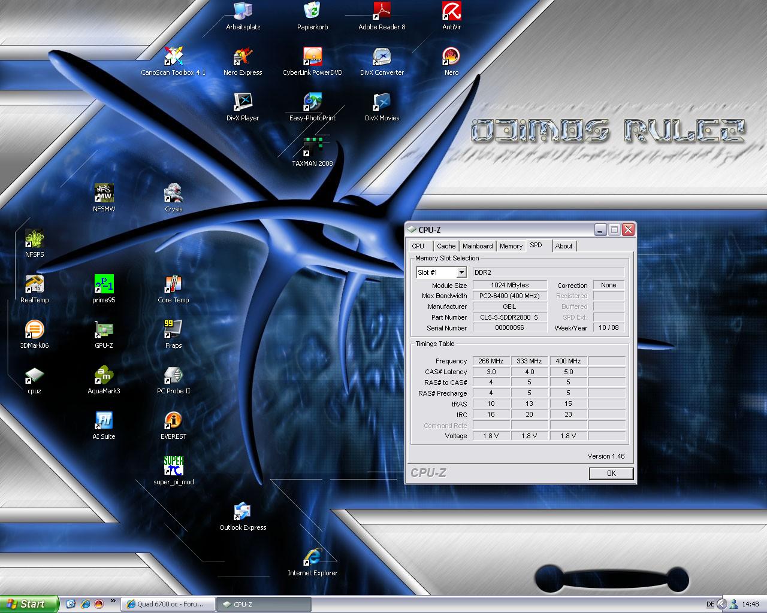
Task: Open the DivX Converter shortcut
Action: pos(382,61)
